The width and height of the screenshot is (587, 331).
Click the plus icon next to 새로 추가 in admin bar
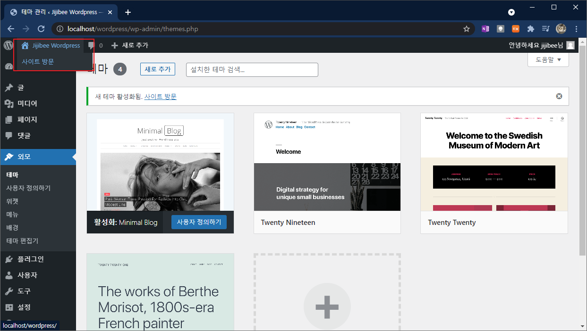pyautogui.click(x=114, y=45)
